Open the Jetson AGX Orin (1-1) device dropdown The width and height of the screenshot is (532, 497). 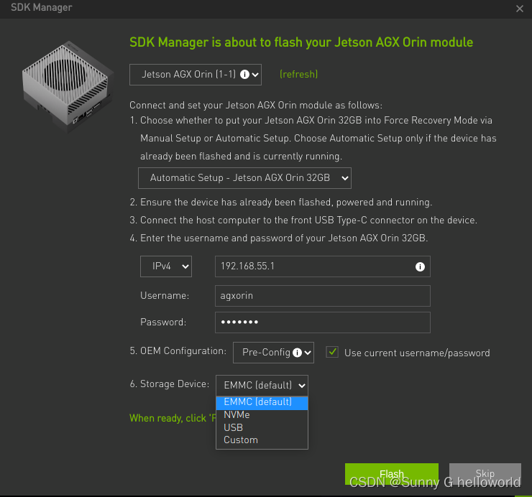click(x=196, y=75)
